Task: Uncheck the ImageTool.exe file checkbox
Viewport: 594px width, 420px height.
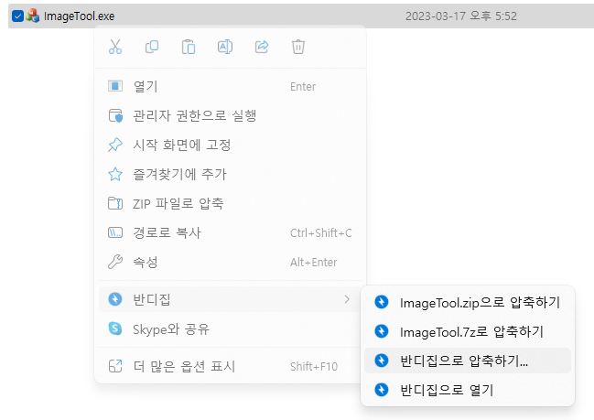Action: 17,16
